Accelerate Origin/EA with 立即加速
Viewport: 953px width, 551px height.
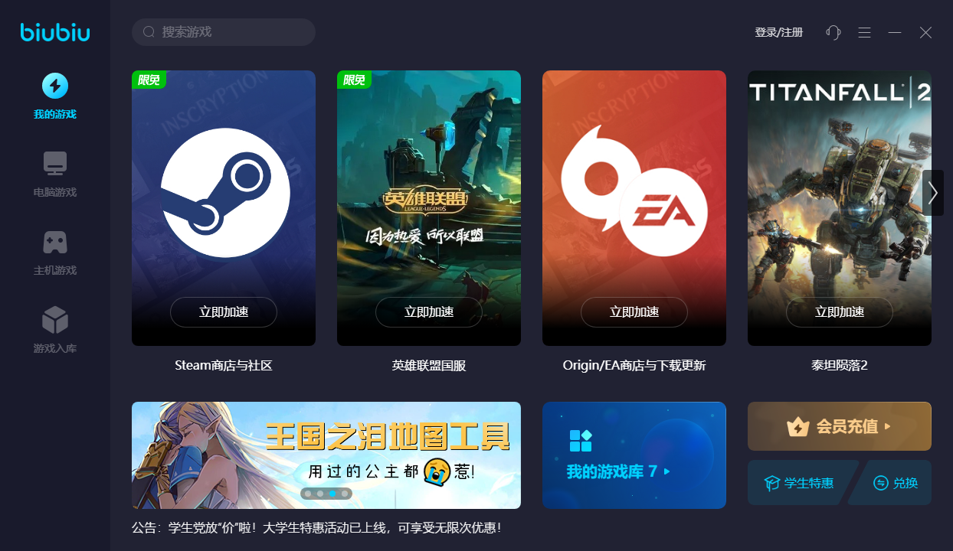[634, 312]
